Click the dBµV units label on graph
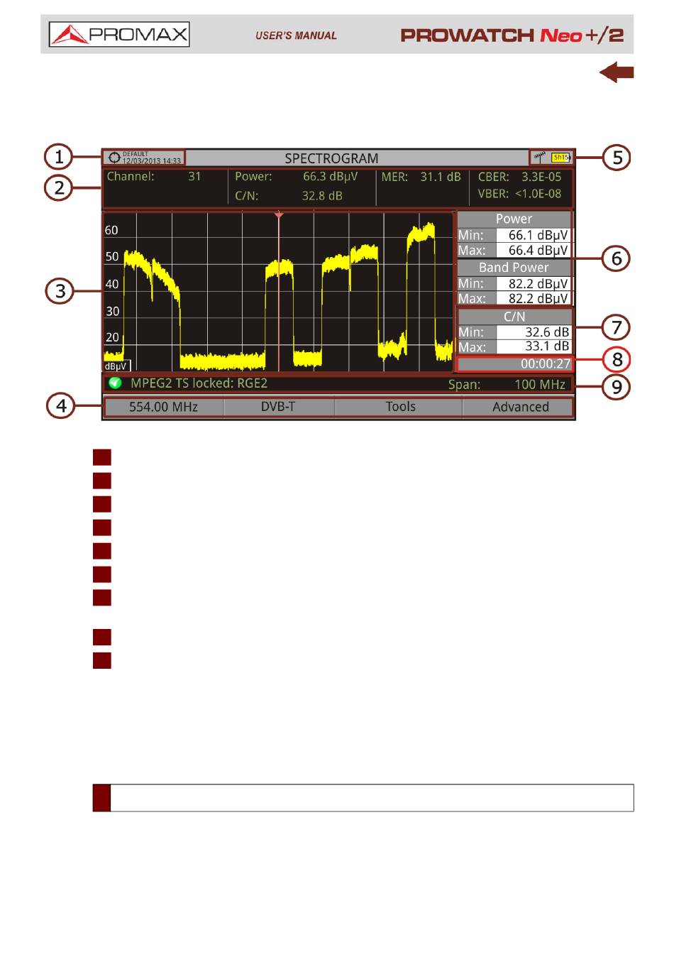The width and height of the screenshot is (674, 979). click(x=116, y=366)
